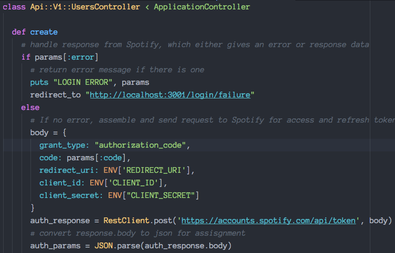Viewport: 395px width, 253px height.
Task: Place cursor on 'def create' method name
Action: pyautogui.click(x=44, y=32)
